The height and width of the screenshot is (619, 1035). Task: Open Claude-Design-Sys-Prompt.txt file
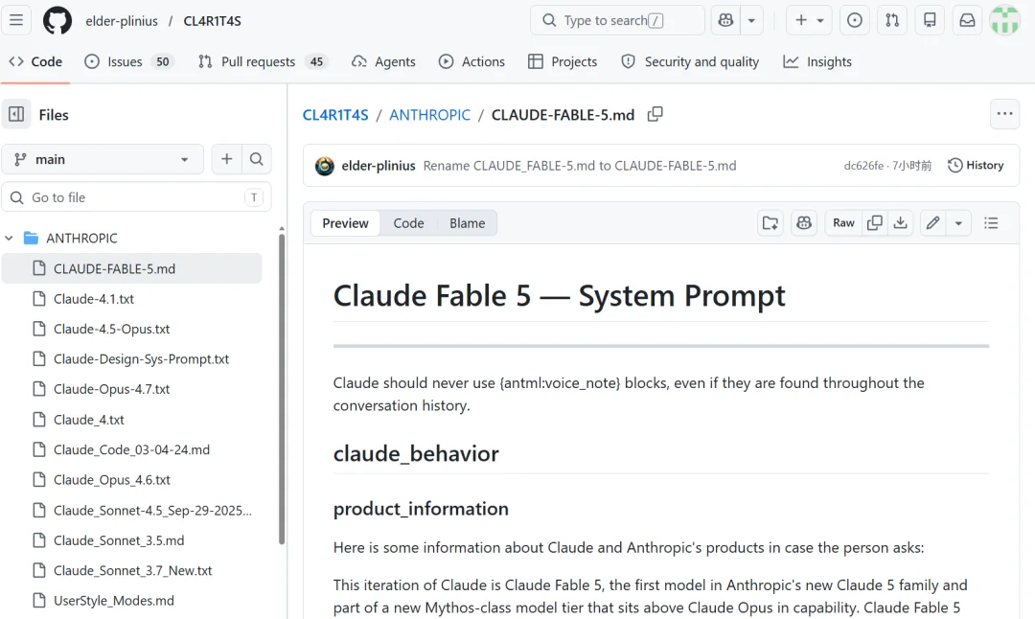coord(141,359)
